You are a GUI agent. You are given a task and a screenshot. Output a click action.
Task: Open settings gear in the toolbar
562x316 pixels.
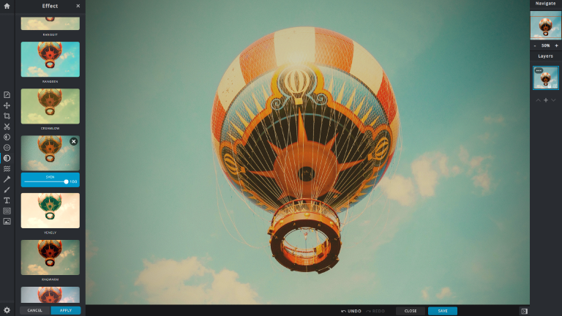[x=7, y=310]
